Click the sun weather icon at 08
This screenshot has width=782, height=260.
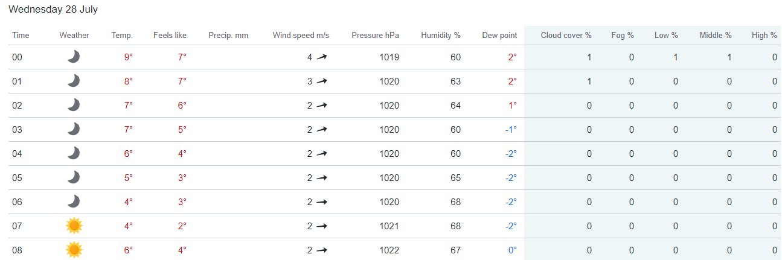(74, 250)
